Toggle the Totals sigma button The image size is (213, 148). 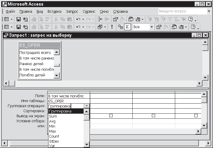[127, 27]
